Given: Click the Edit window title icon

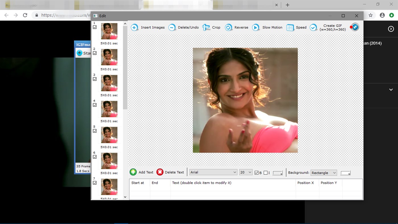Looking at the screenshot, I should pyautogui.click(x=95, y=16).
